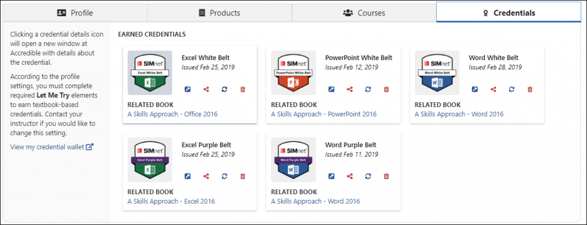Click the Excel Purple Belt badge thumbnail

pyautogui.click(x=150, y=160)
